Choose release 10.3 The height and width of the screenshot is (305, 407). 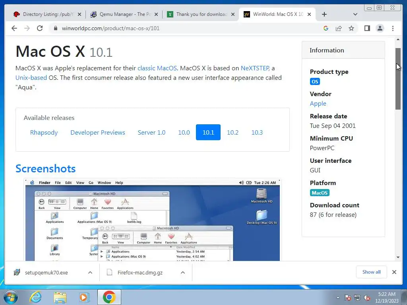point(257,133)
